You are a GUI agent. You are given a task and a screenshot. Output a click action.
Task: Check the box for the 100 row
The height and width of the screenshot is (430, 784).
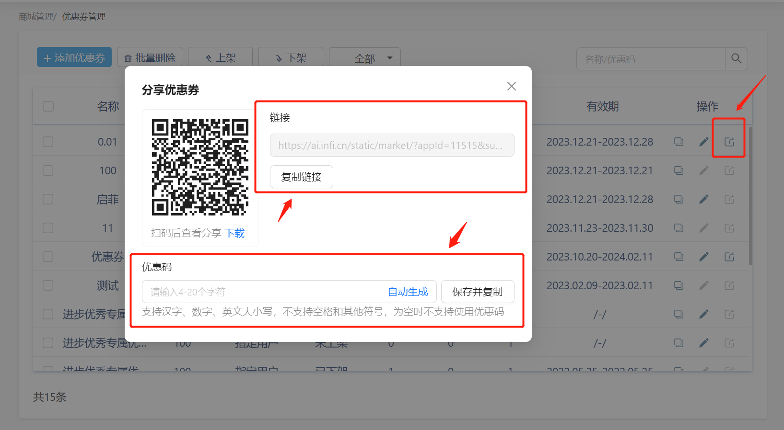[48, 170]
